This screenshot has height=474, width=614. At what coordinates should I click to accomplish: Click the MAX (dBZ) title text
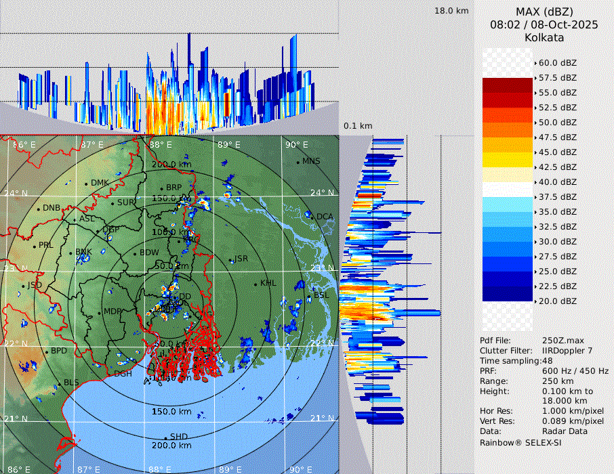(544, 12)
